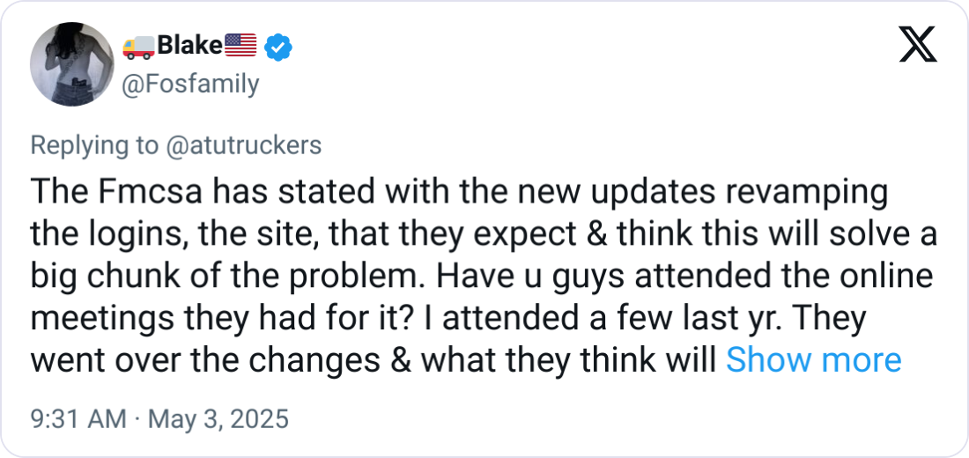Click the 9:31 AM timestamp
Screen dimensions: 969x458
coord(78,419)
